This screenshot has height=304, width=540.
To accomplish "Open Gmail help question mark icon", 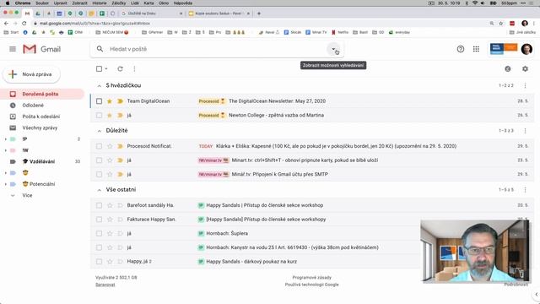I will (x=461, y=49).
